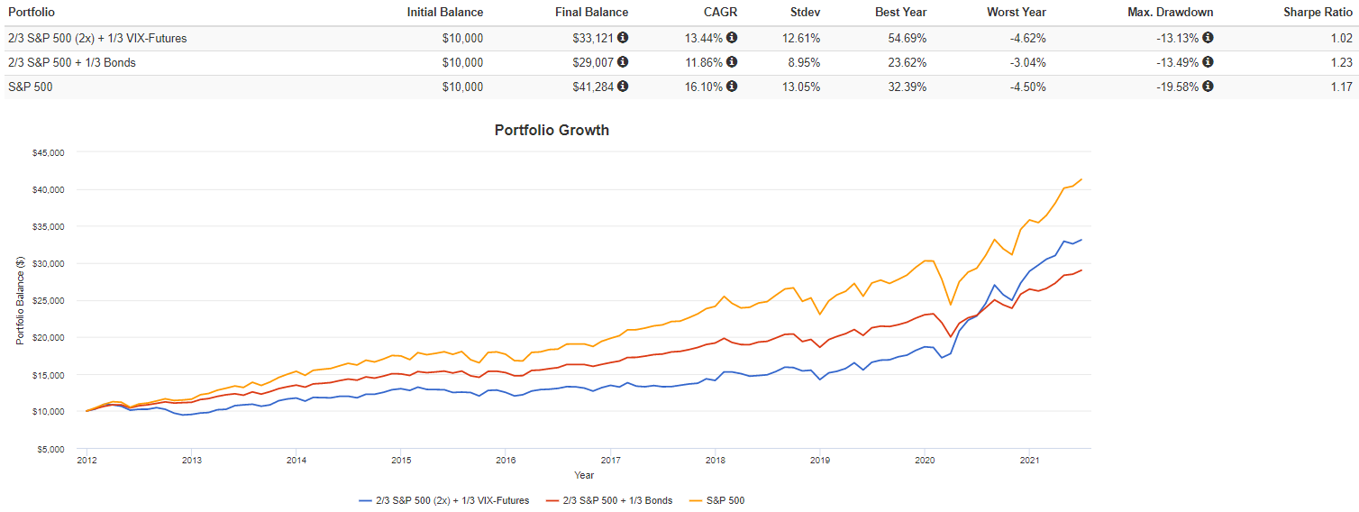Click info icon next to 11.86% CAGR
Image resolution: width=1359 pixels, height=512 pixels.
[732, 62]
